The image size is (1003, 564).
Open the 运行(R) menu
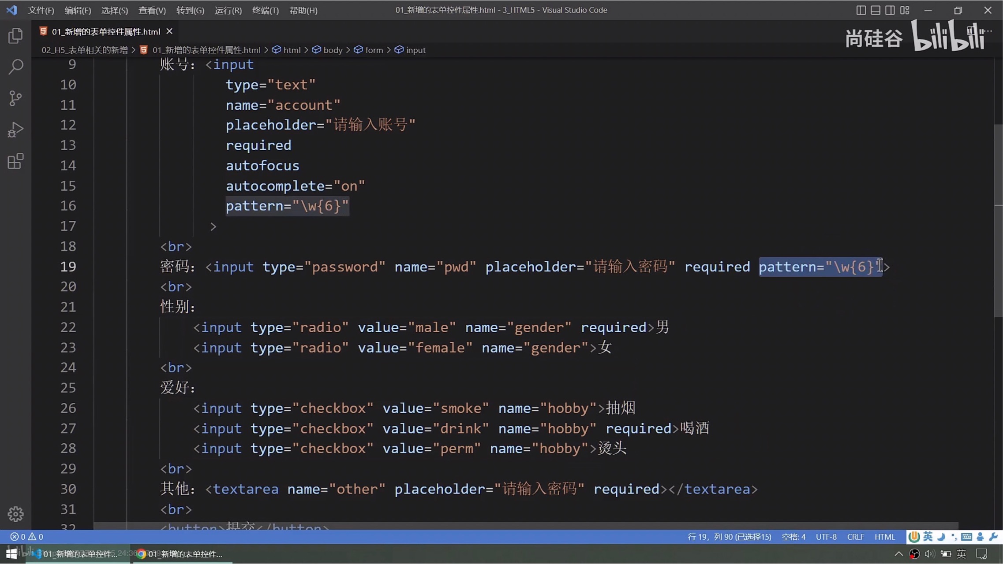tap(228, 10)
